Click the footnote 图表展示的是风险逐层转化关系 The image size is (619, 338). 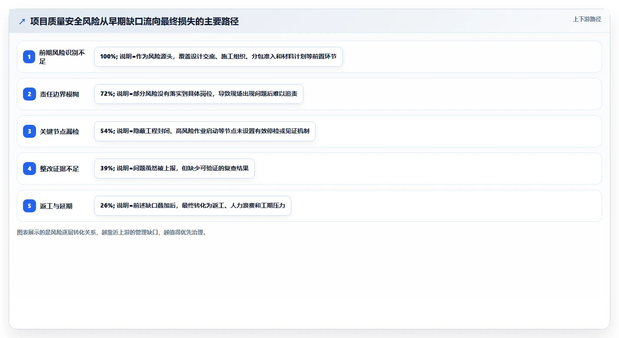(x=112, y=232)
